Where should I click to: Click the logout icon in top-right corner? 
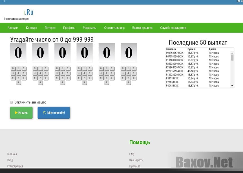(x=238, y=1)
